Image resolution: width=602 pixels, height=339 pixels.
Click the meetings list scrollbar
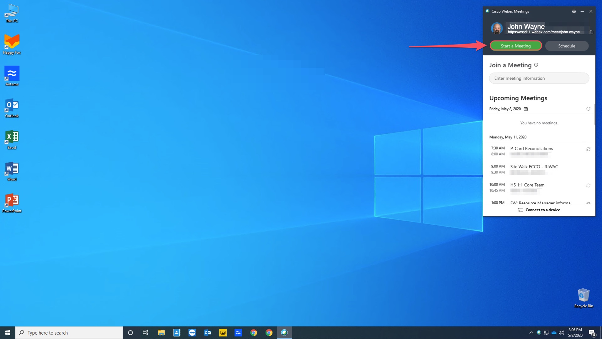[x=594, y=115]
